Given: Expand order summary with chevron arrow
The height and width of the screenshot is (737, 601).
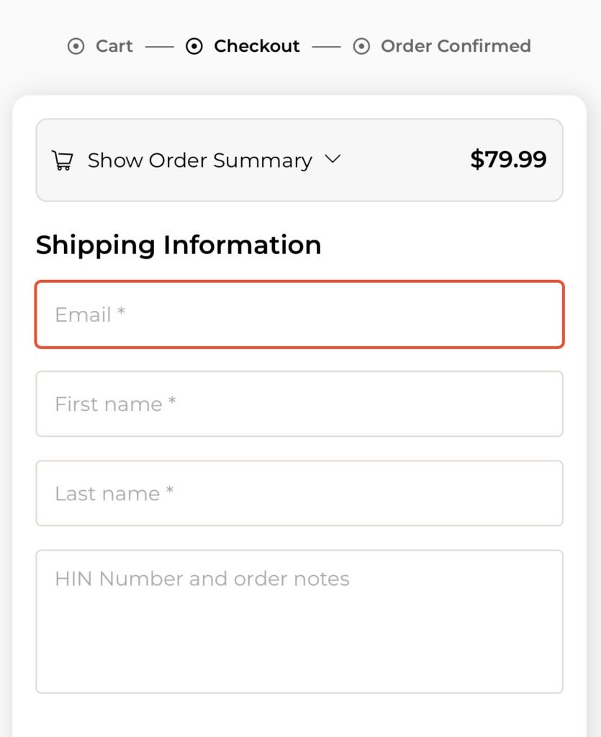Looking at the screenshot, I should coord(333,159).
